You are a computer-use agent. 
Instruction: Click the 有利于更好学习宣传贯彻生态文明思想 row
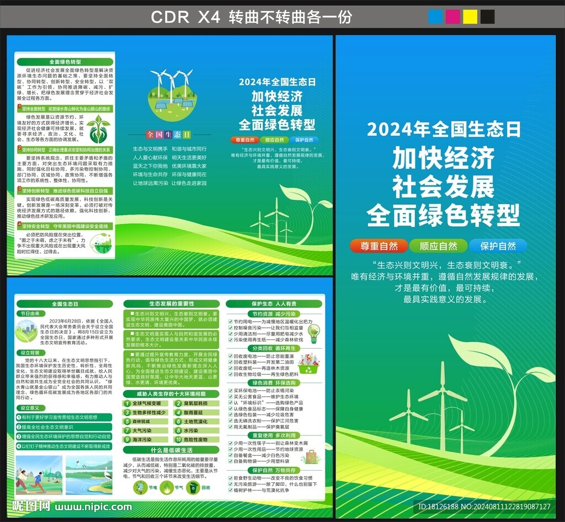tap(64, 417)
